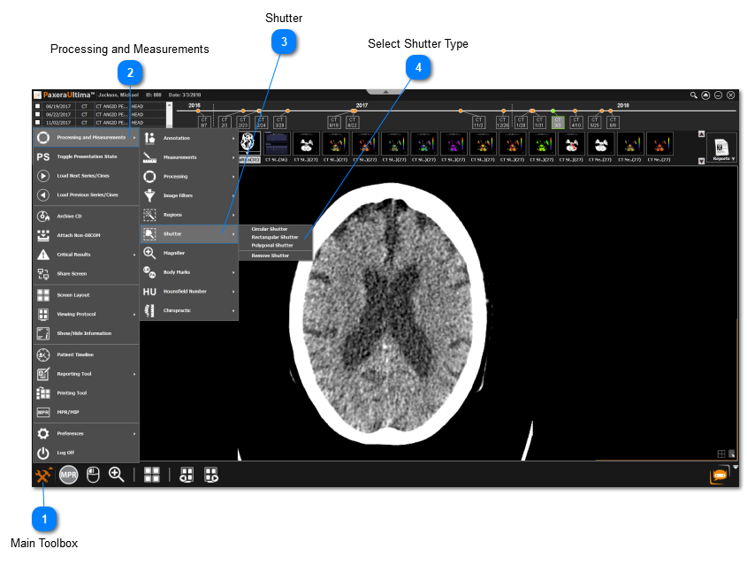Tick the 11/02/2017 CT study checkbox
Screen dimensions: 747x564
(38, 123)
